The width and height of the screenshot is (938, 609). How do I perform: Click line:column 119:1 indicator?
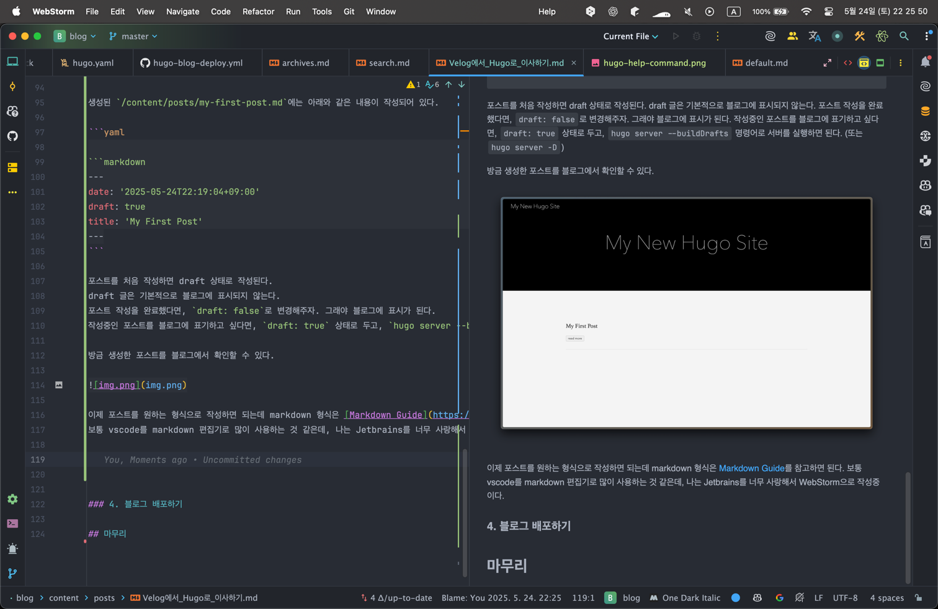(583, 598)
